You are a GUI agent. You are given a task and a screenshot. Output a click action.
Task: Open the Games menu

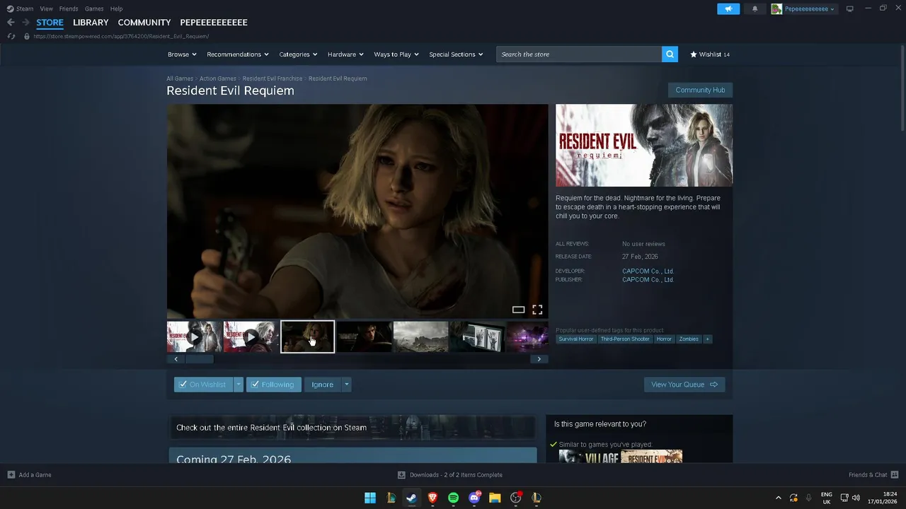94,8
